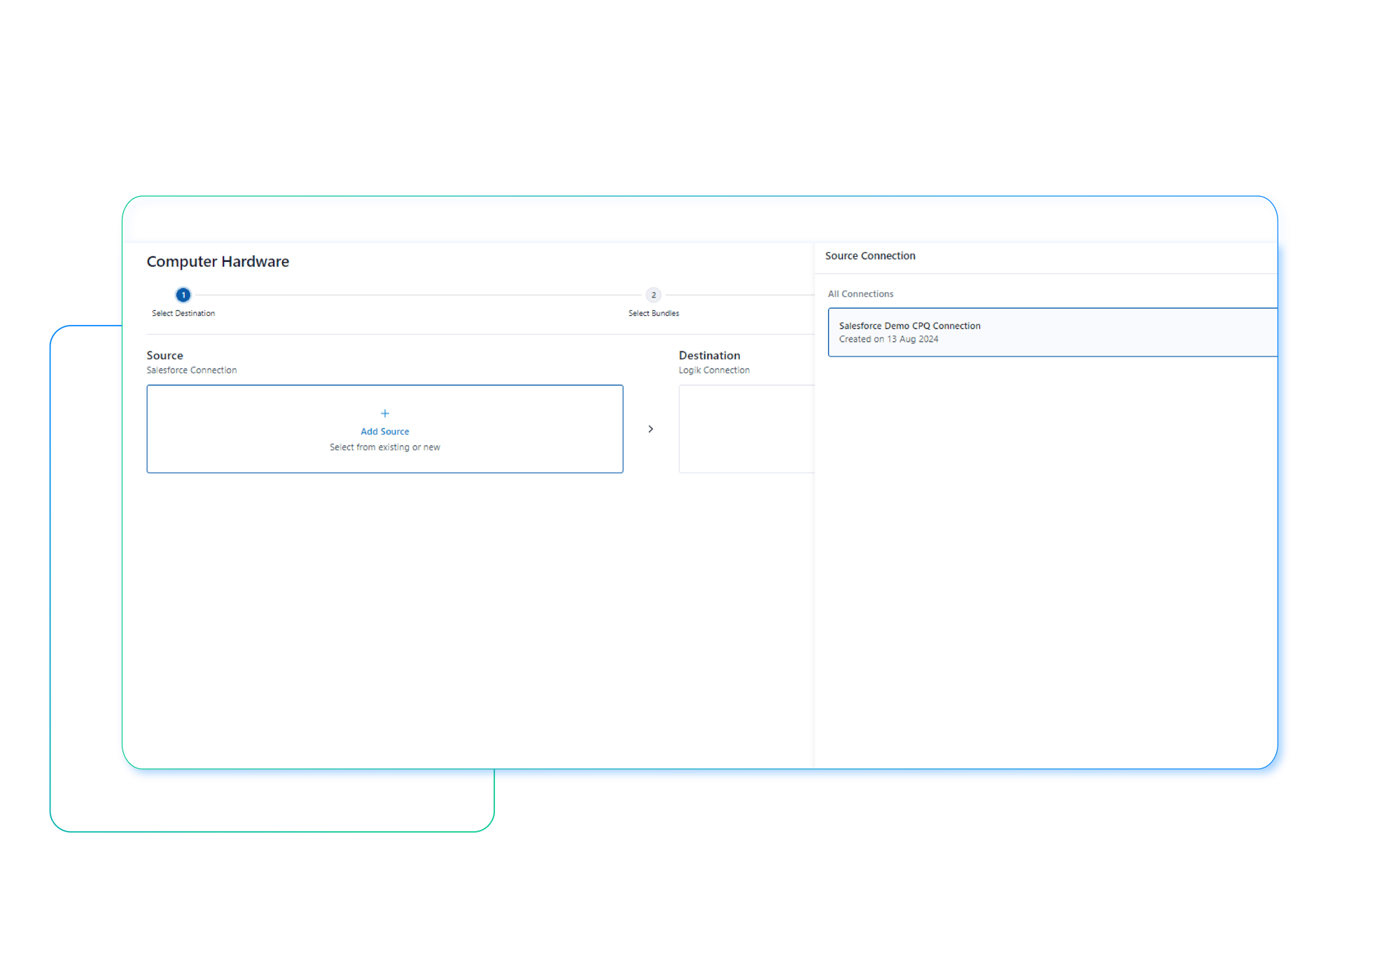Click the chevron arrow between Source and Destination
The height and width of the screenshot is (965, 1400).
click(x=650, y=429)
